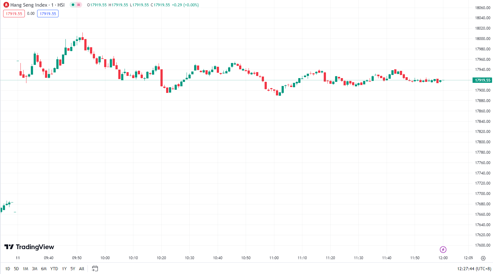This screenshot has width=493, height=274.
Task: Select the 1D time range
Action: tap(8, 269)
